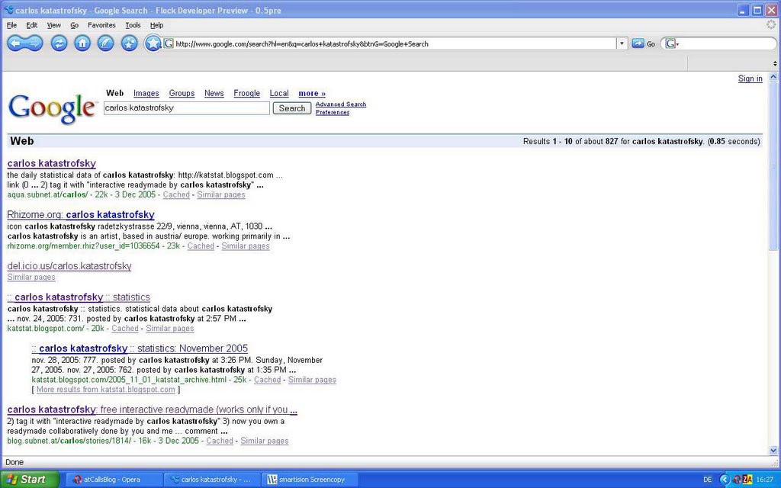Open the address bar URL history dropdown

click(622, 43)
